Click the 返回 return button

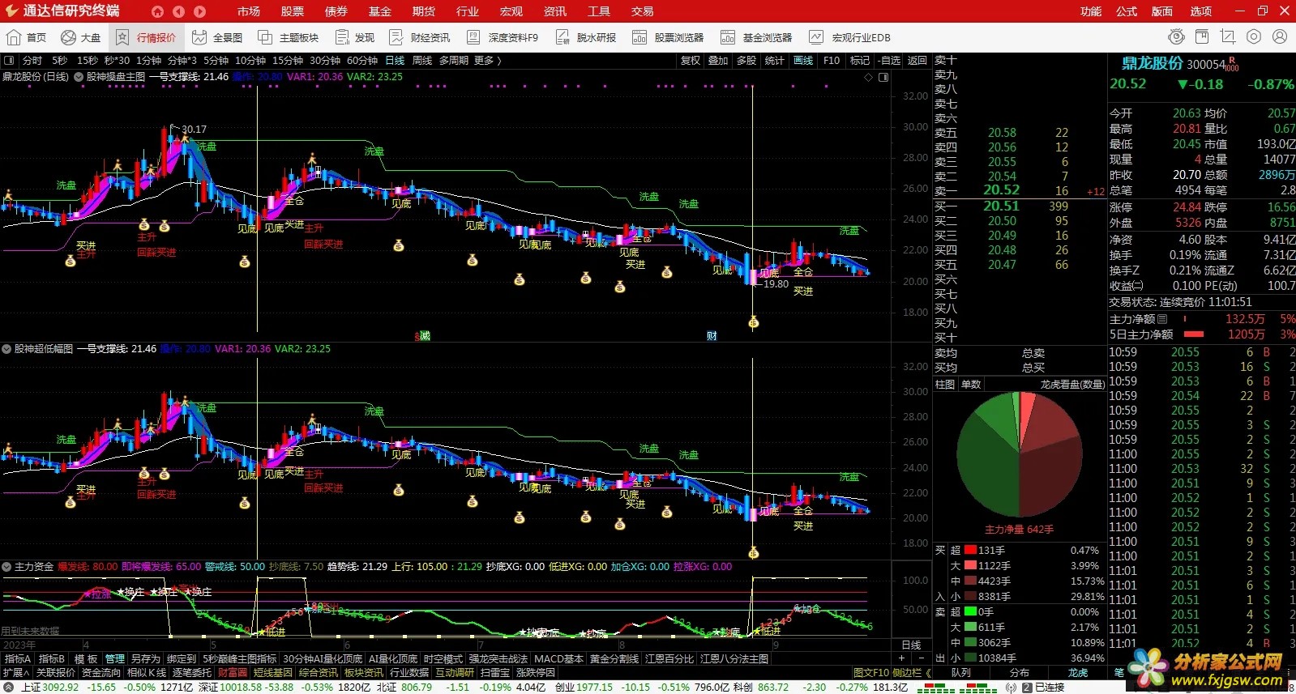(917, 61)
